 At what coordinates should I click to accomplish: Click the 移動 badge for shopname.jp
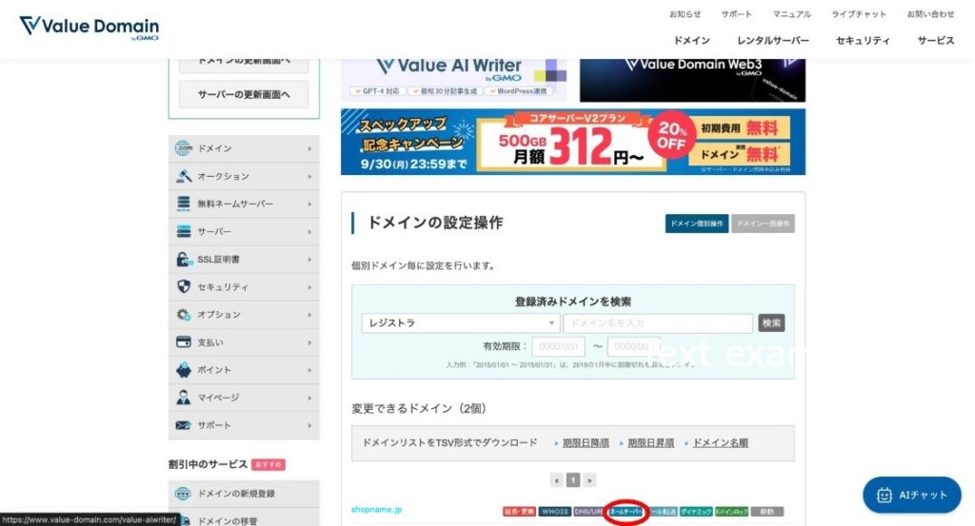point(767,512)
